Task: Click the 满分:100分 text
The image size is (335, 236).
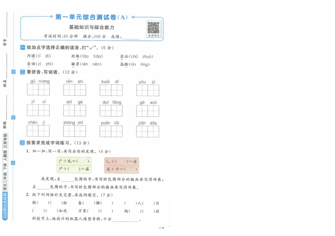Action: pyautogui.click(x=94, y=36)
